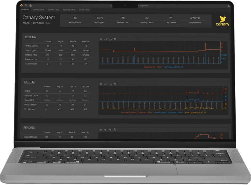Image resolution: width=251 pixels, height=185 pixels.
Task: Toggle the mouse mode icon on the Writing chart
Action: (115, 39)
